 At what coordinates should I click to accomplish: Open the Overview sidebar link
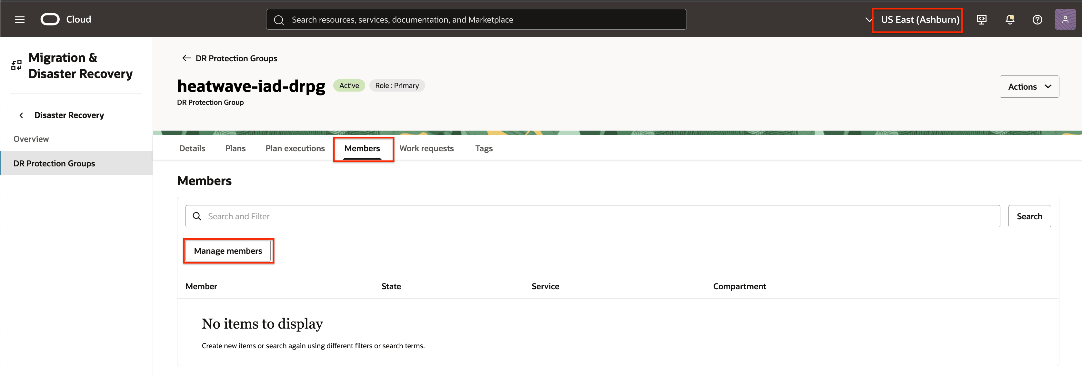(x=31, y=139)
